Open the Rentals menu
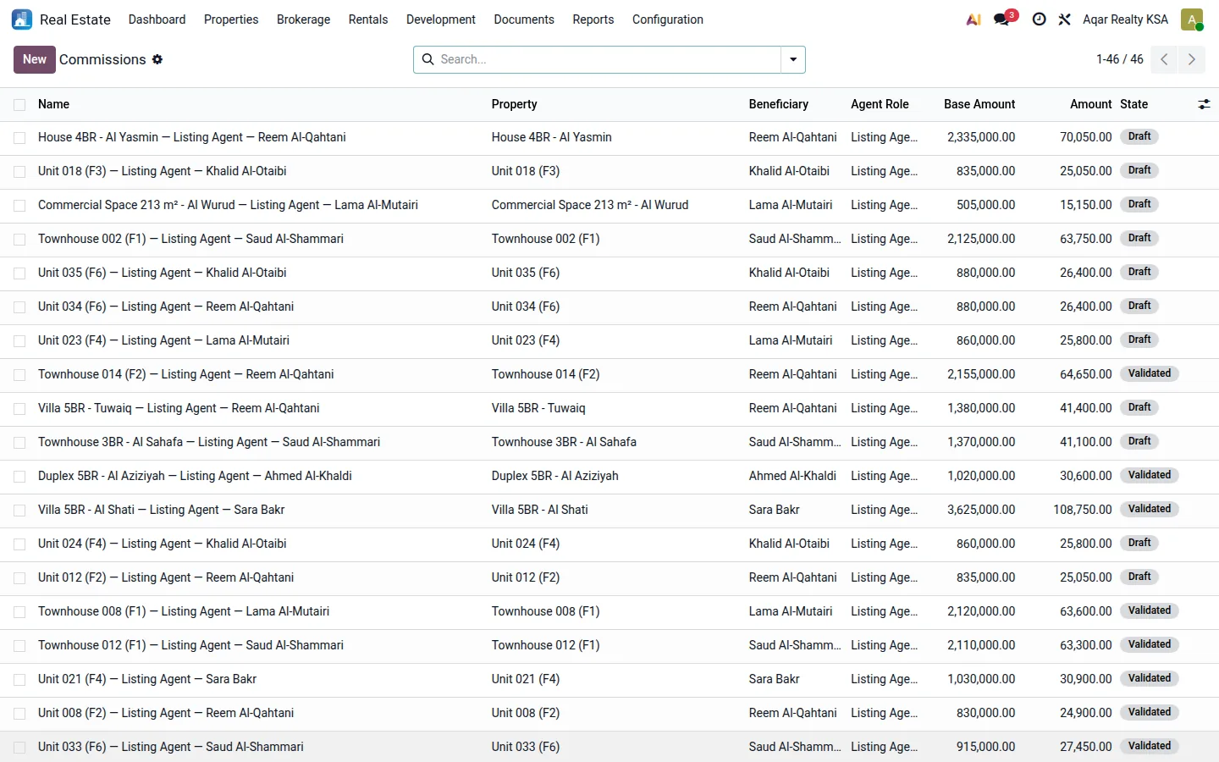Image resolution: width=1219 pixels, height=762 pixels. coord(368,19)
